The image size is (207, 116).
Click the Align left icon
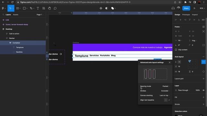176,20
